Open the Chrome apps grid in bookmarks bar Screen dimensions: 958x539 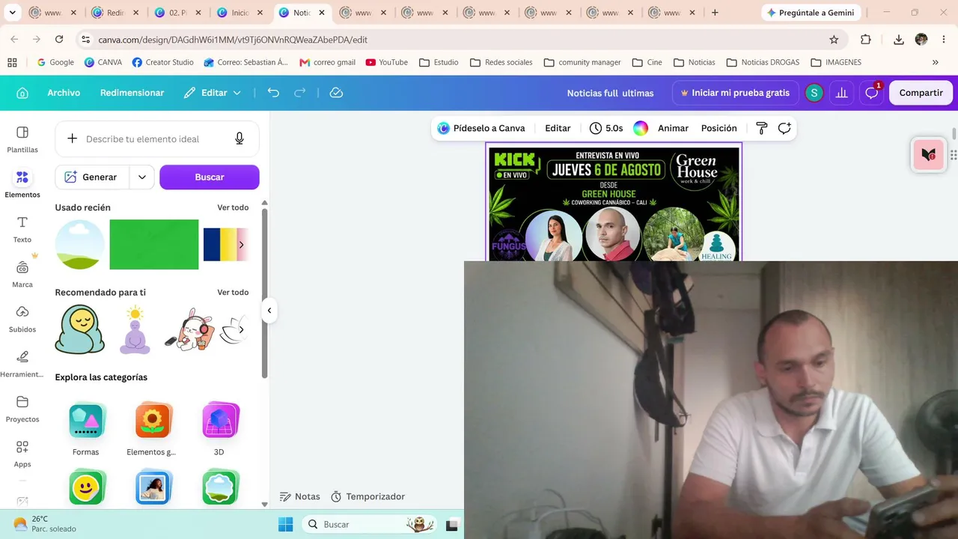pyautogui.click(x=12, y=62)
